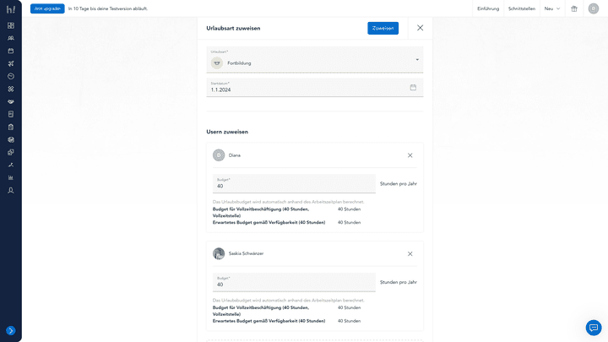This screenshot has height=342, width=608.
Task: Click the user profile avatar in top bar
Action: pyautogui.click(x=594, y=8)
